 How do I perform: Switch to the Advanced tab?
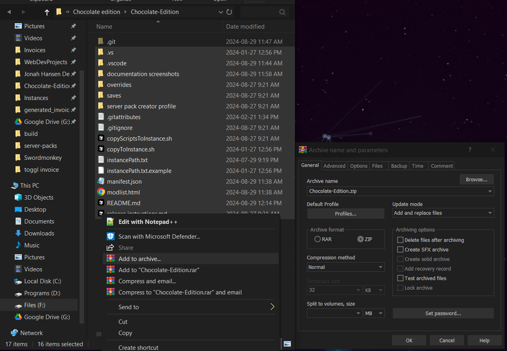coord(334,166)
